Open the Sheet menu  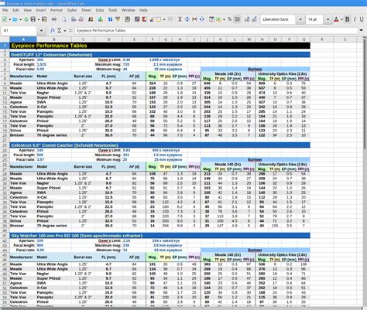pos(86,10)
